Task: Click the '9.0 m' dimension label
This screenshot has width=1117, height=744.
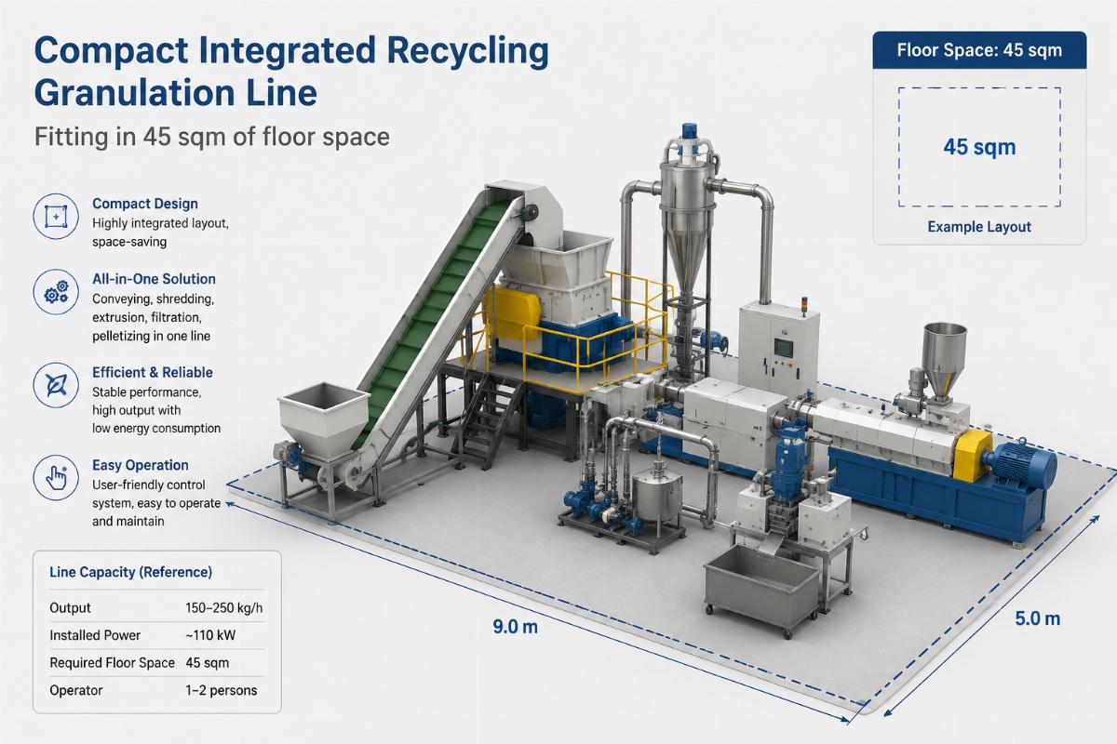Action: point(515,627)
